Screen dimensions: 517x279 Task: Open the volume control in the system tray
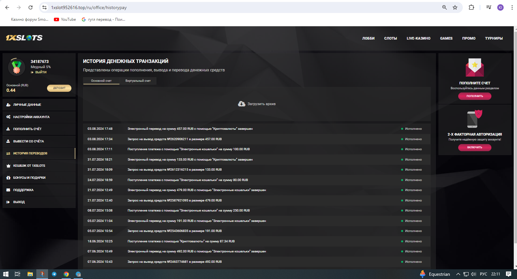click(x=474, y=274)
